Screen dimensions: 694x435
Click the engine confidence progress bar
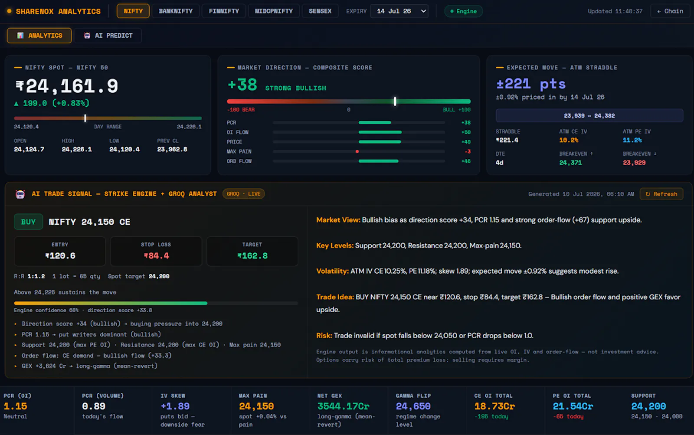coord(156,303)
